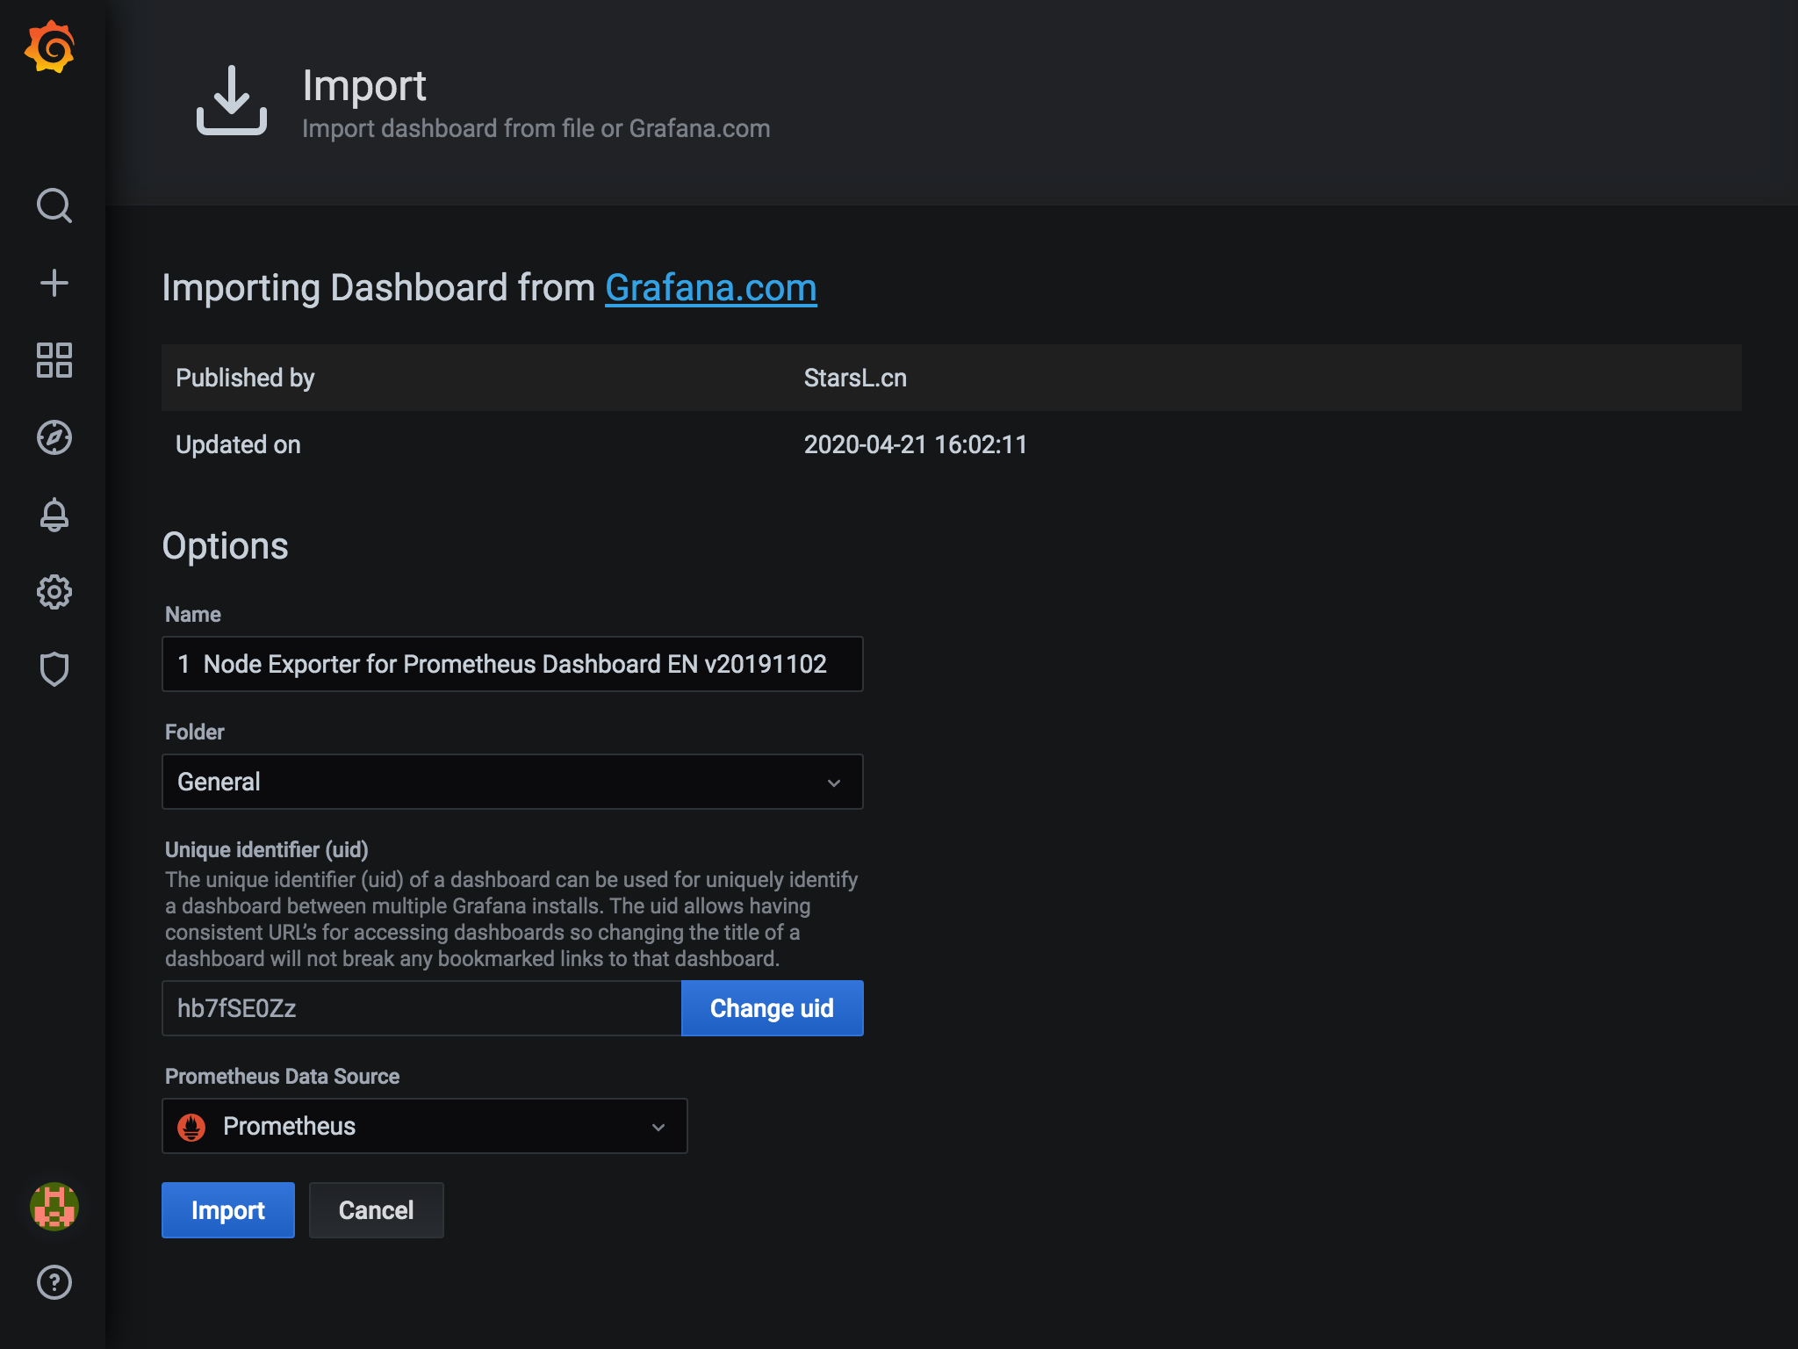The image size is (1798, 1349).
Task: Cancel the dashboard import
Action: click(x=376, y=1210)
